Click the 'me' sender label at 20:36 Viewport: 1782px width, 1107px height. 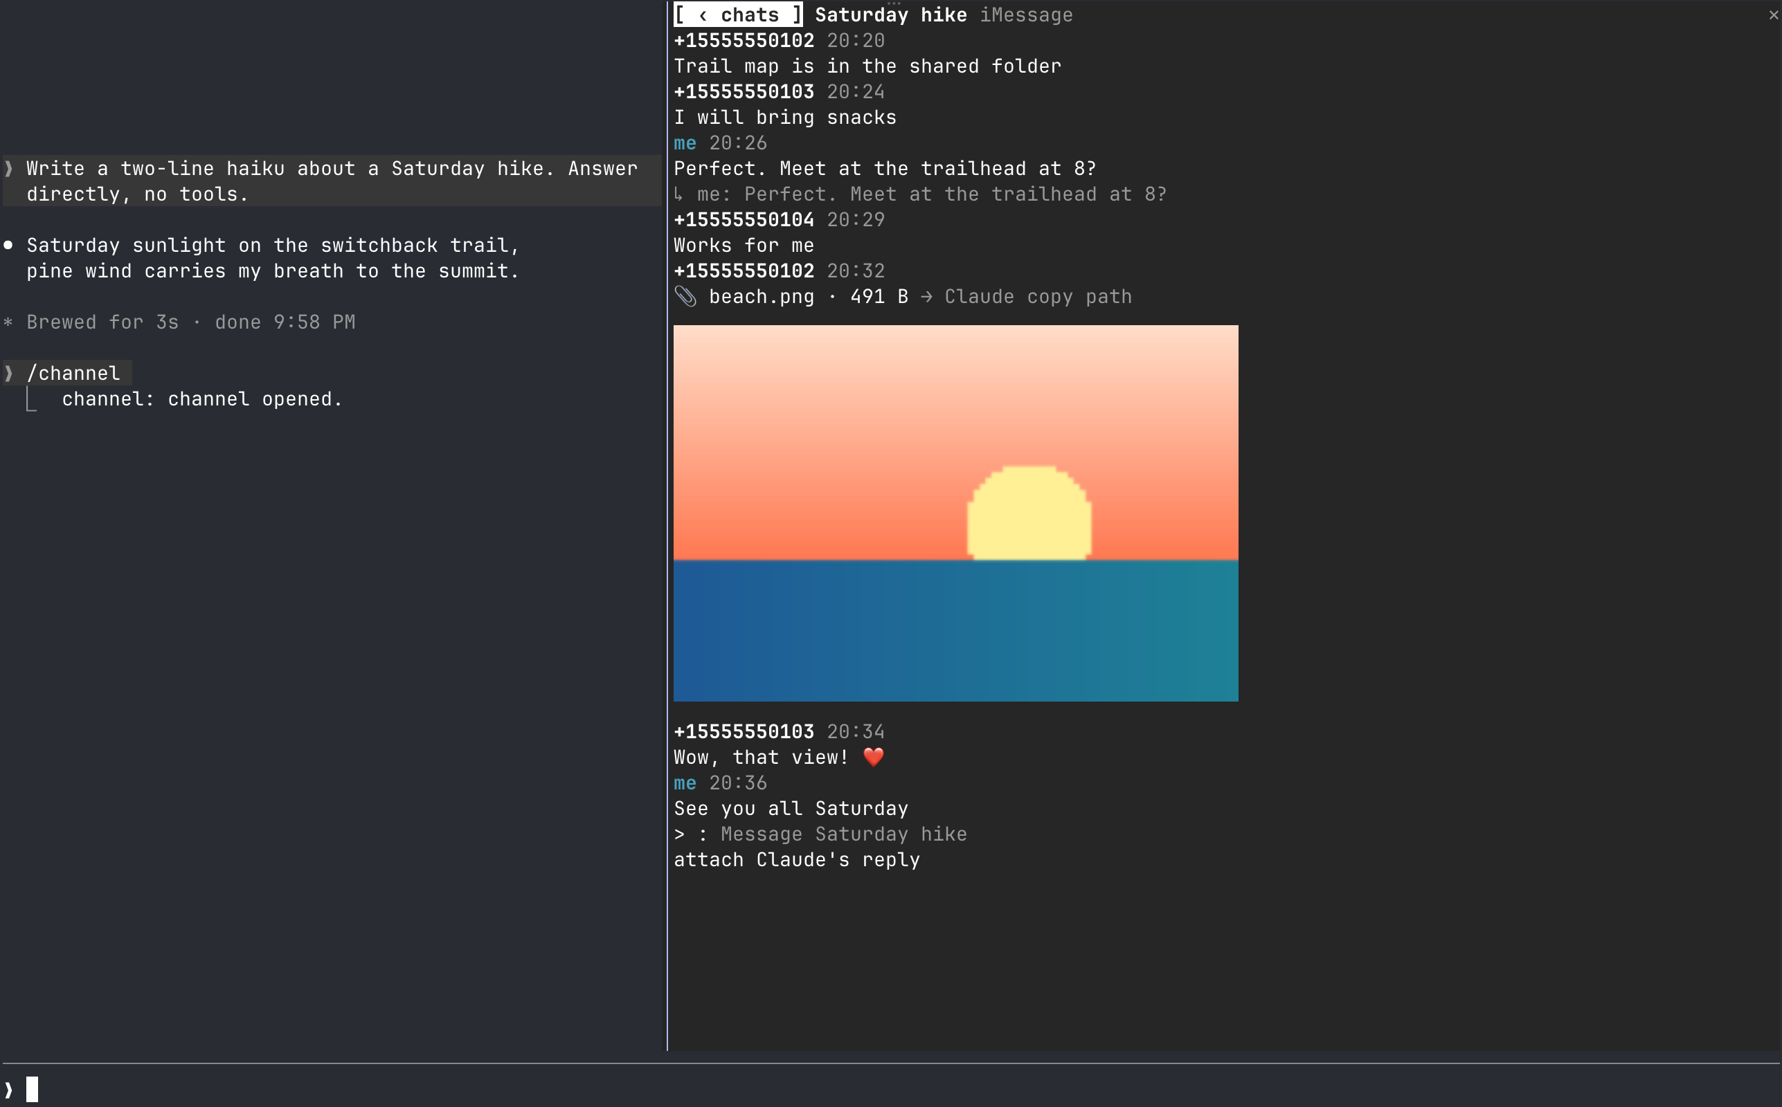[x=685, y=783]
